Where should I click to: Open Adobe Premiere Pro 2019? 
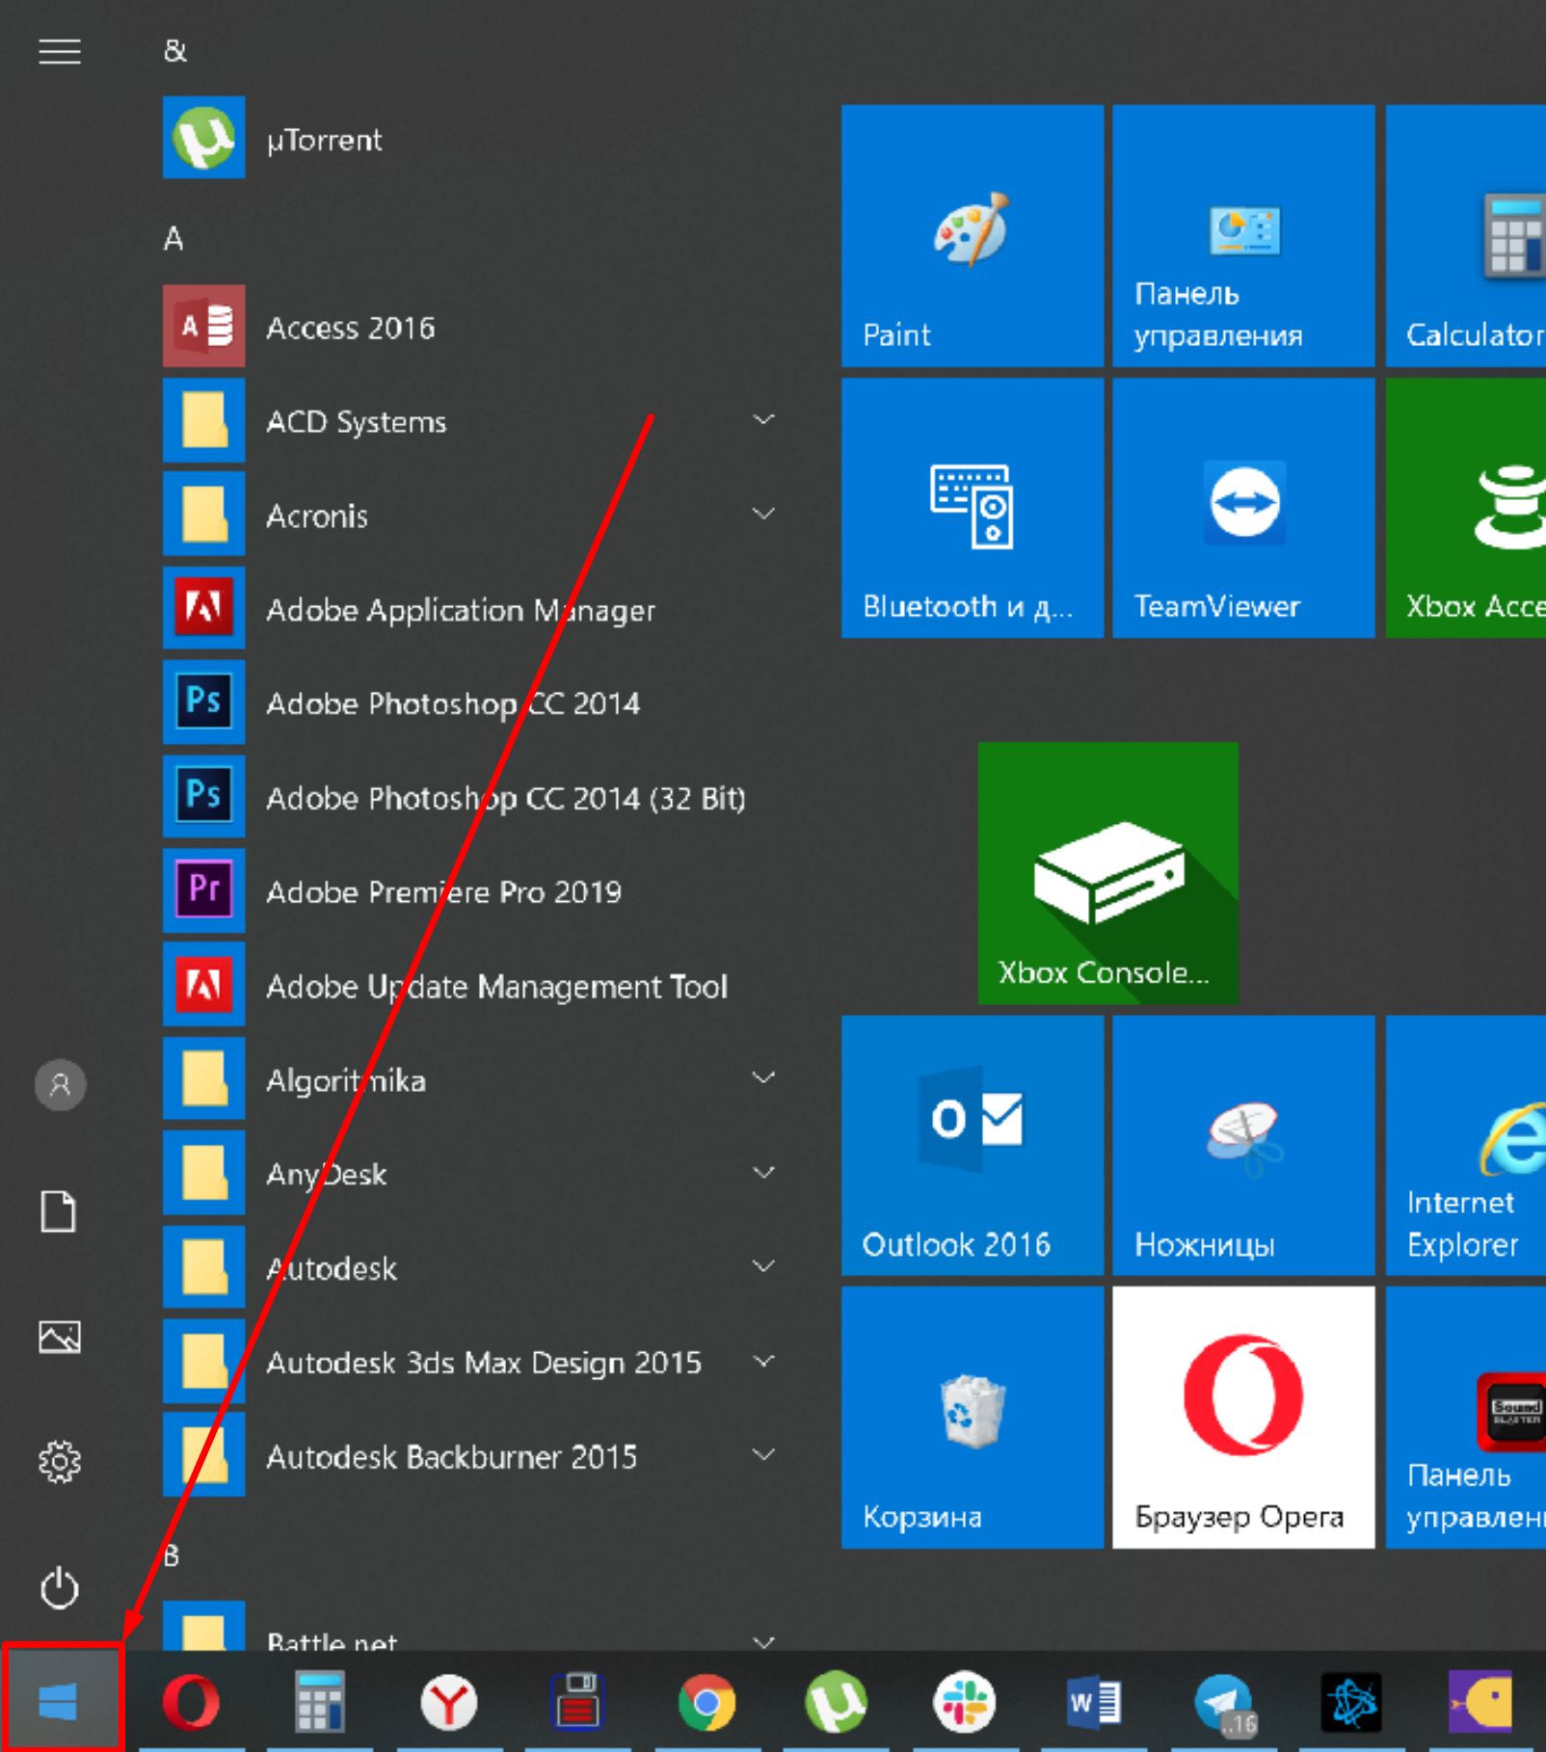click(472, 891)
